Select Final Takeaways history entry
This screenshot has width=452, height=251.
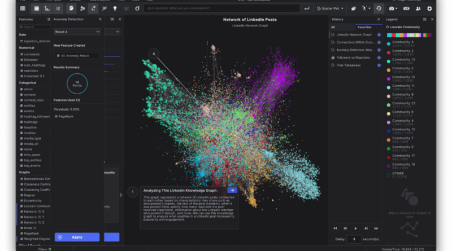349,65
